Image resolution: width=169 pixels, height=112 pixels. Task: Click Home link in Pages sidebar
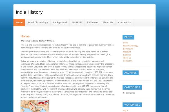click(126, 43)
